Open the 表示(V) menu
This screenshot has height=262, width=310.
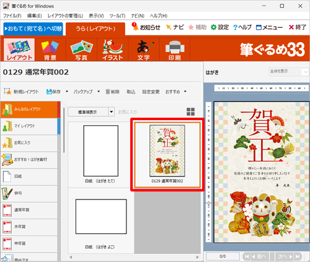[96, 16]
